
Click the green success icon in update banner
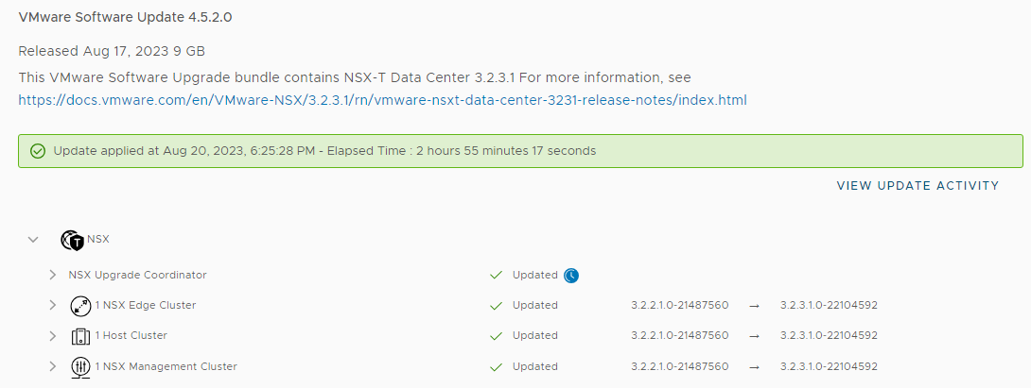38,151
